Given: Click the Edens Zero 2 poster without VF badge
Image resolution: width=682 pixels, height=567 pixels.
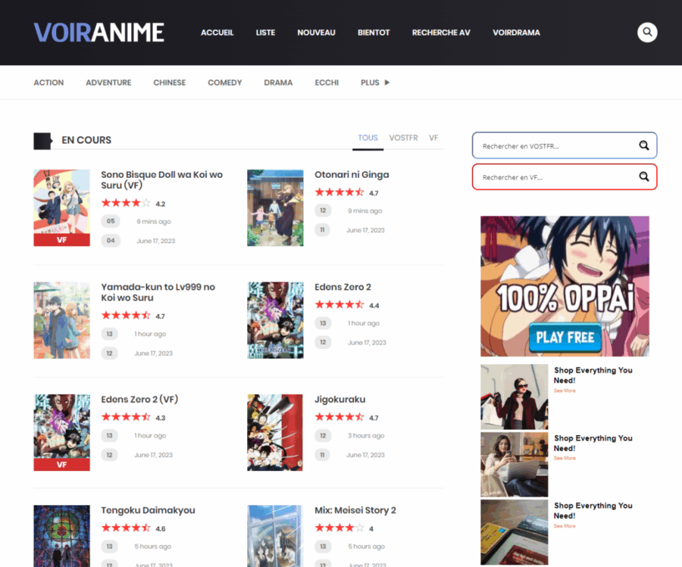Looking at the screenshot, I should (x=275, y=320).
